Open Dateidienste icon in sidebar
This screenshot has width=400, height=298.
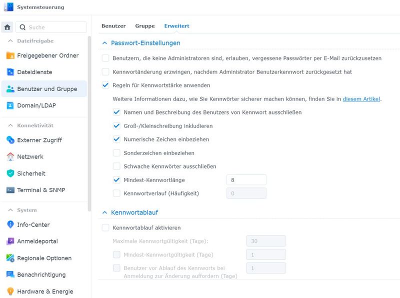pos(10,72)
